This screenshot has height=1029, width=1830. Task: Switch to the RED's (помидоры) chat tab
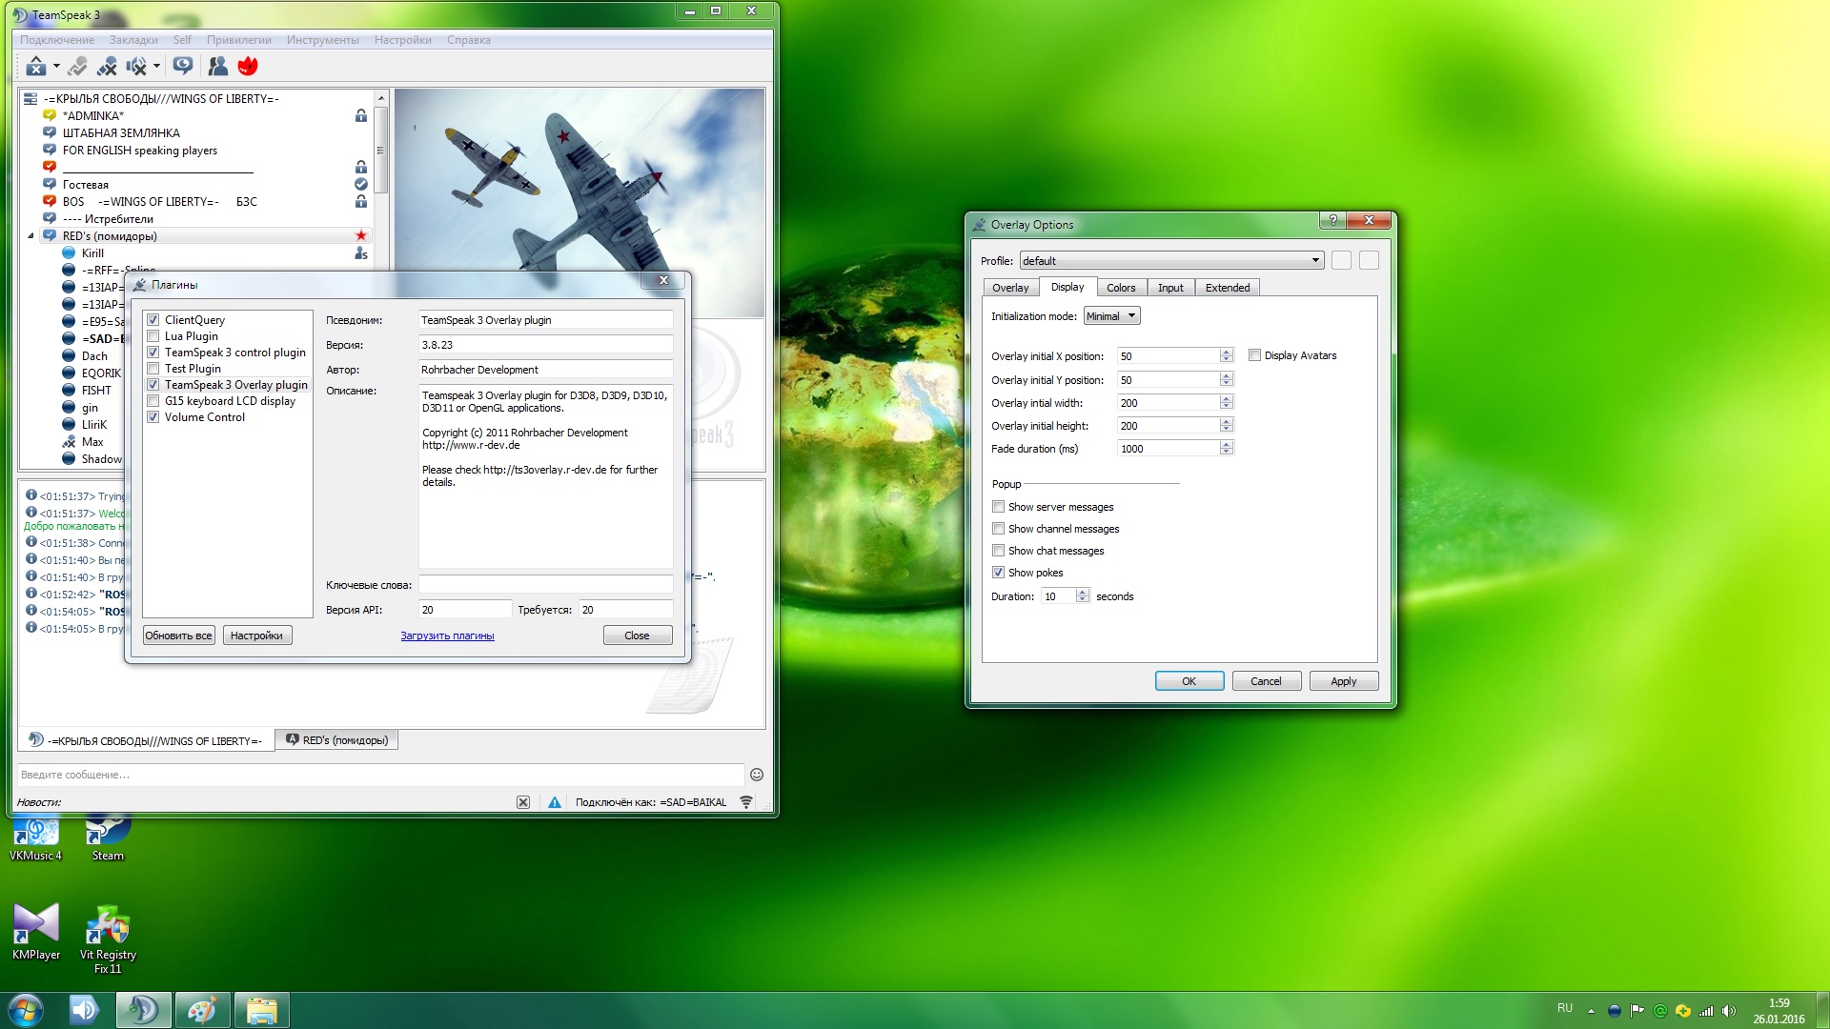[x=337, y=740]
